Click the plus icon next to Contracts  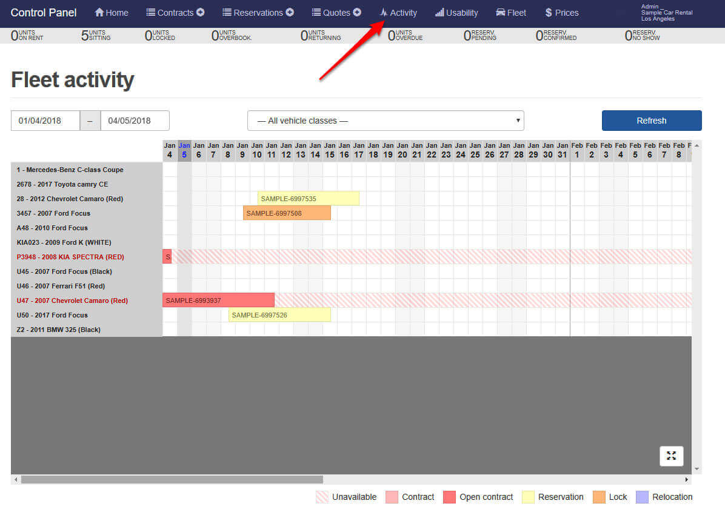click(200, 13)
